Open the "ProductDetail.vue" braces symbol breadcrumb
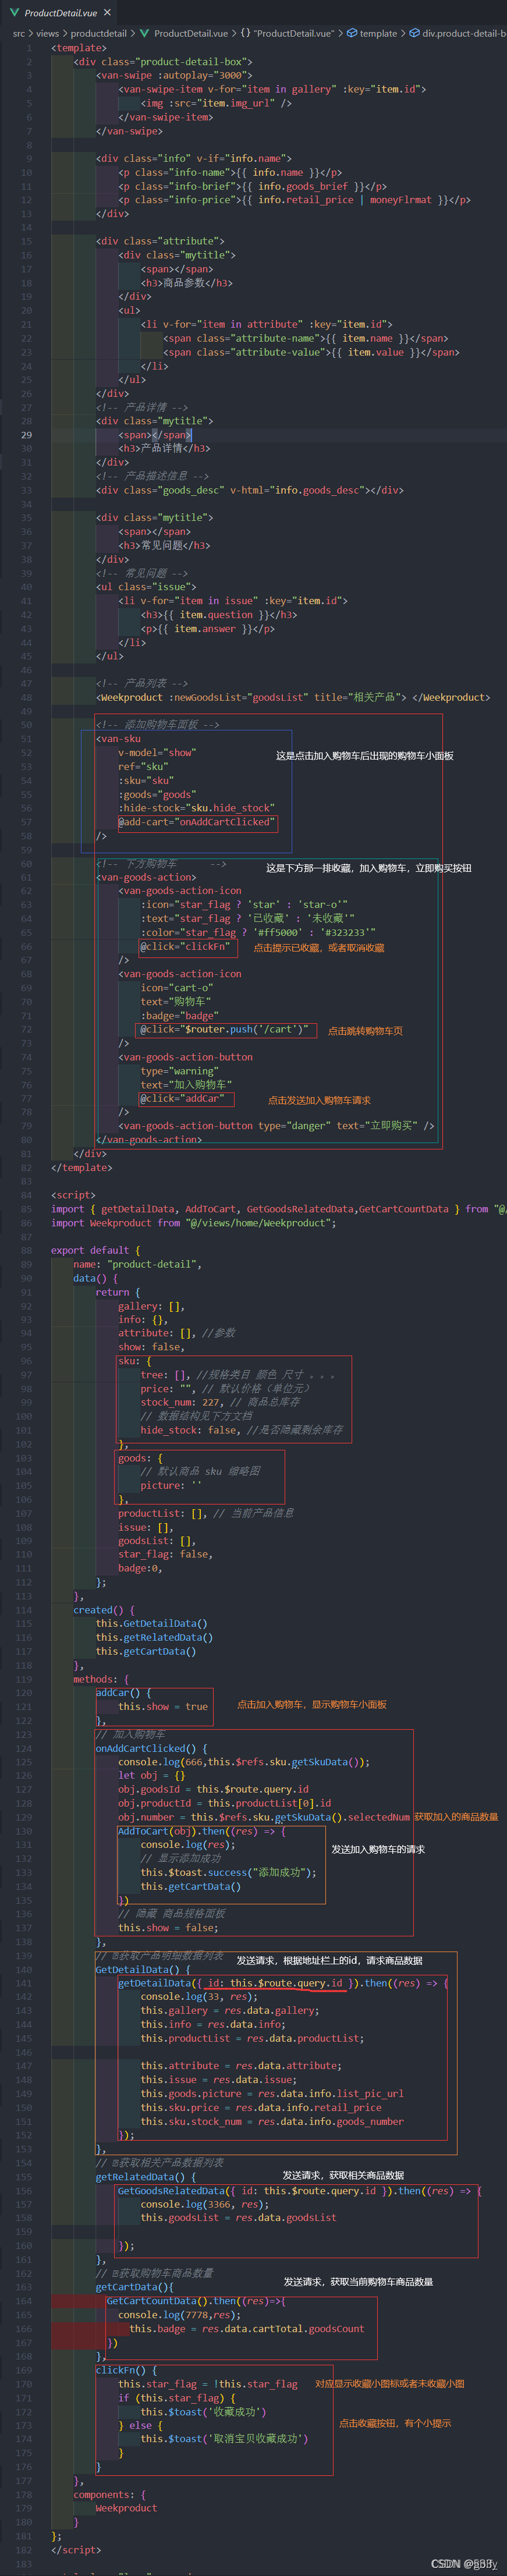507x2576 pixels. (x=288, y=33)
